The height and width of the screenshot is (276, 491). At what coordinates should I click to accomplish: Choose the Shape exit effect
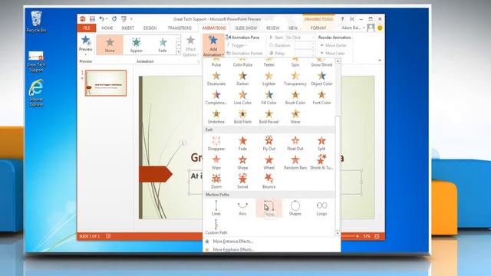pos(242,163)
